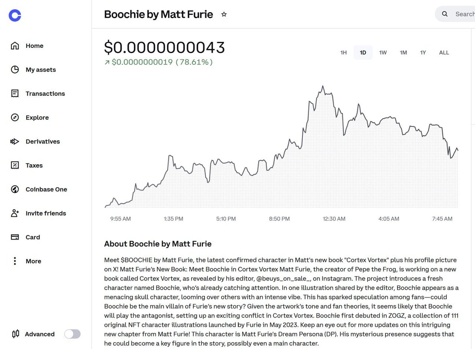Image resolution: width=475 pixels, height=349 pixels.
Task: Go to Transactions page
Action: pos(45,94)
